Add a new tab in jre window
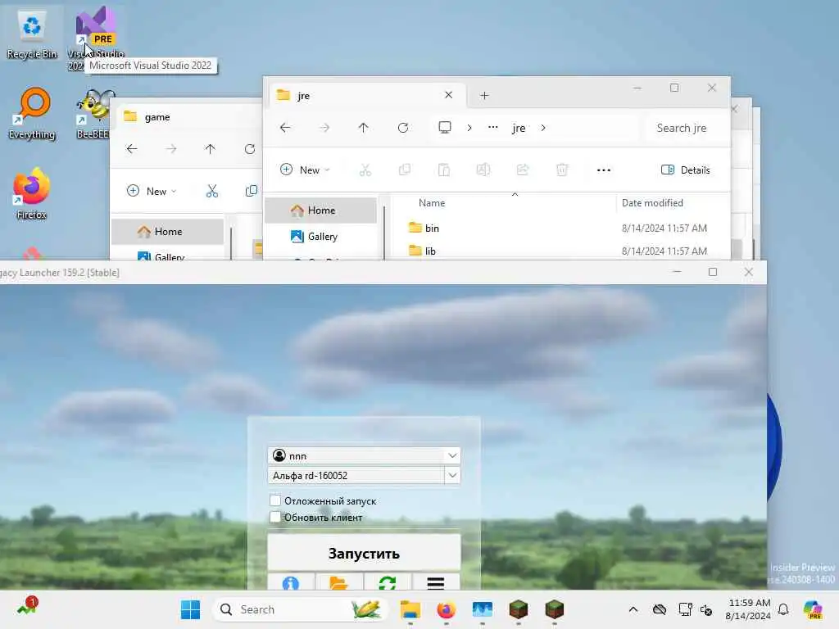Screen dimensions: 839x629 (x=484, y=95)
